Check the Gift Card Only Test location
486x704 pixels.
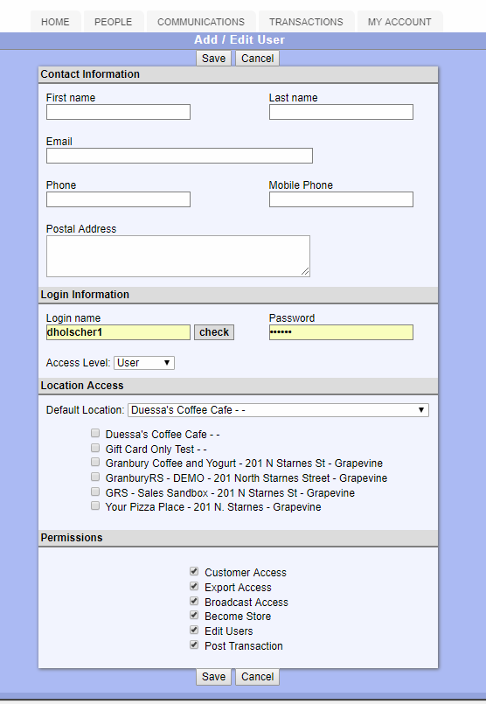[x=95, y=448]
